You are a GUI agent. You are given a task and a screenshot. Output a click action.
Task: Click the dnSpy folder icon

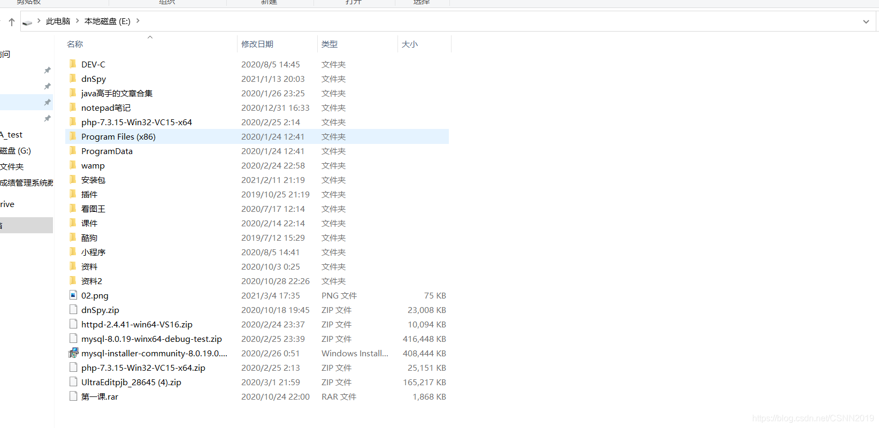[73, 79]
